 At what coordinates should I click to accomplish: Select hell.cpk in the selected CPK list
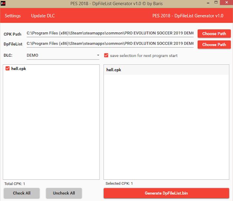166,70
